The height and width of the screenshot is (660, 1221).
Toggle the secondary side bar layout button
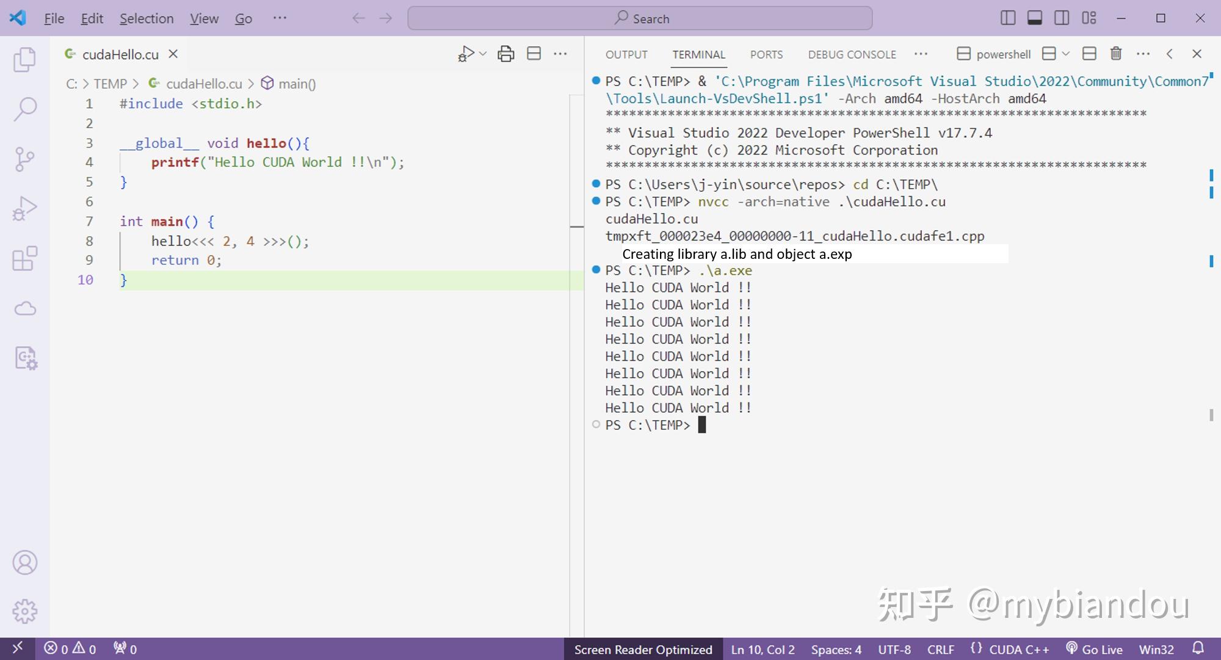point(1062,18)
